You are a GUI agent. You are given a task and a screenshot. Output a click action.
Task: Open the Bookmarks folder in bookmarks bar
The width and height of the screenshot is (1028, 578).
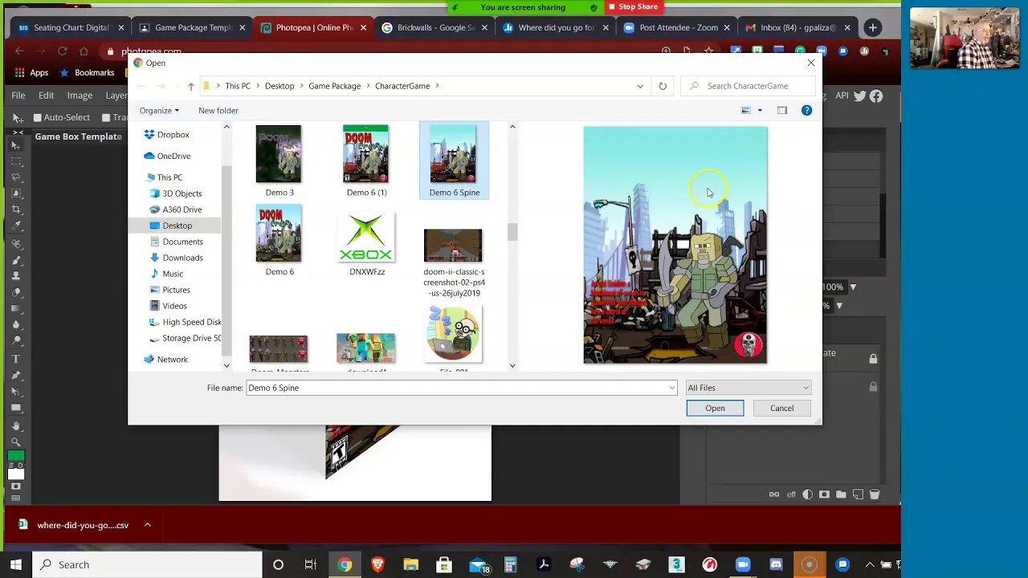(x=87, y=72)
